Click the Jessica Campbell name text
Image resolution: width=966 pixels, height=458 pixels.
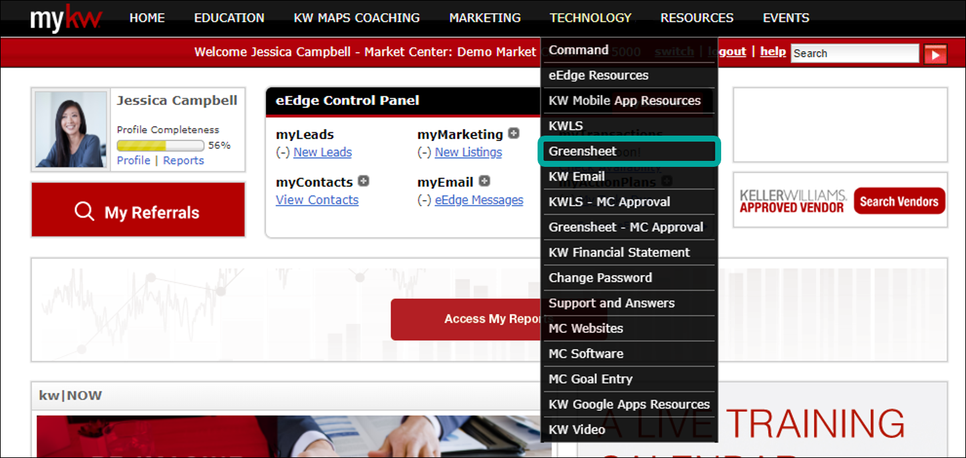177,100
